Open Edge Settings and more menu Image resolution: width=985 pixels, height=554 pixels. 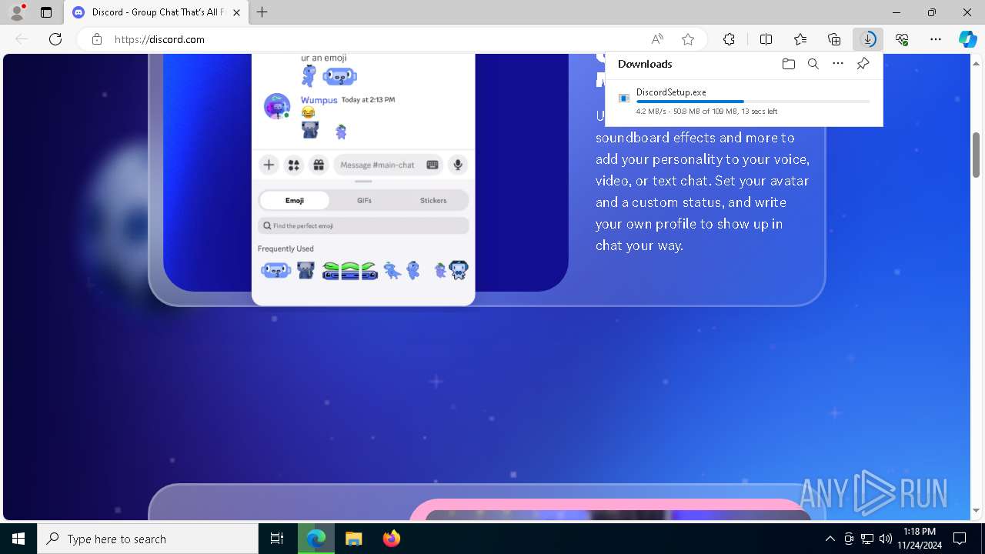pyautogui.click(x=936, y=39)
